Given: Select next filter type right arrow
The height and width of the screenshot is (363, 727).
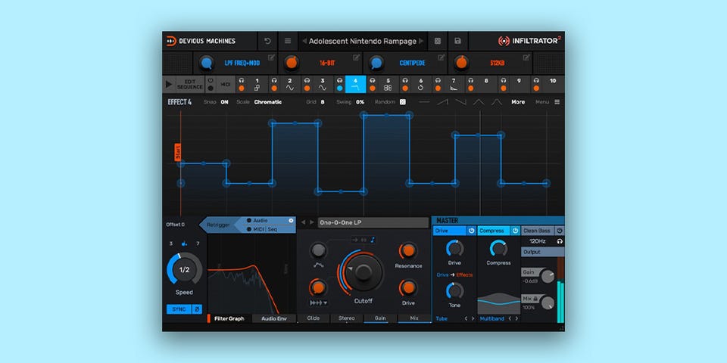Looking at the screenshot, I should click(x=312, y=222).
